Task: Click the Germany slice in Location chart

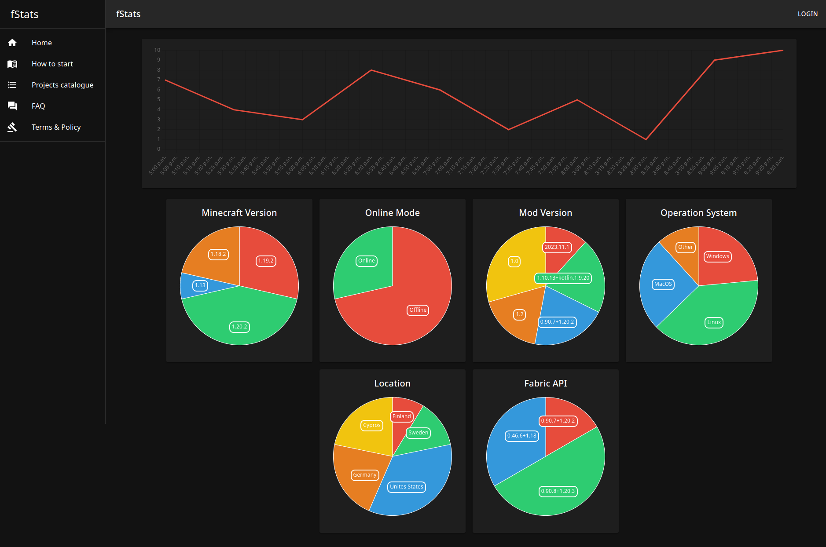Action: pos(364,475)
